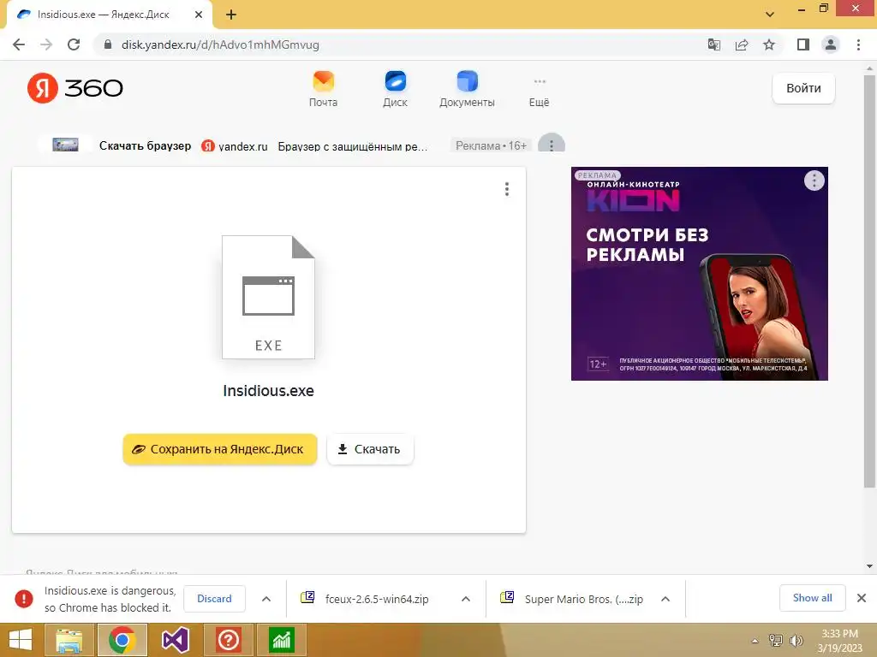Click the EXE file preview icon
The image size is (877, 657).
[268, 297]
